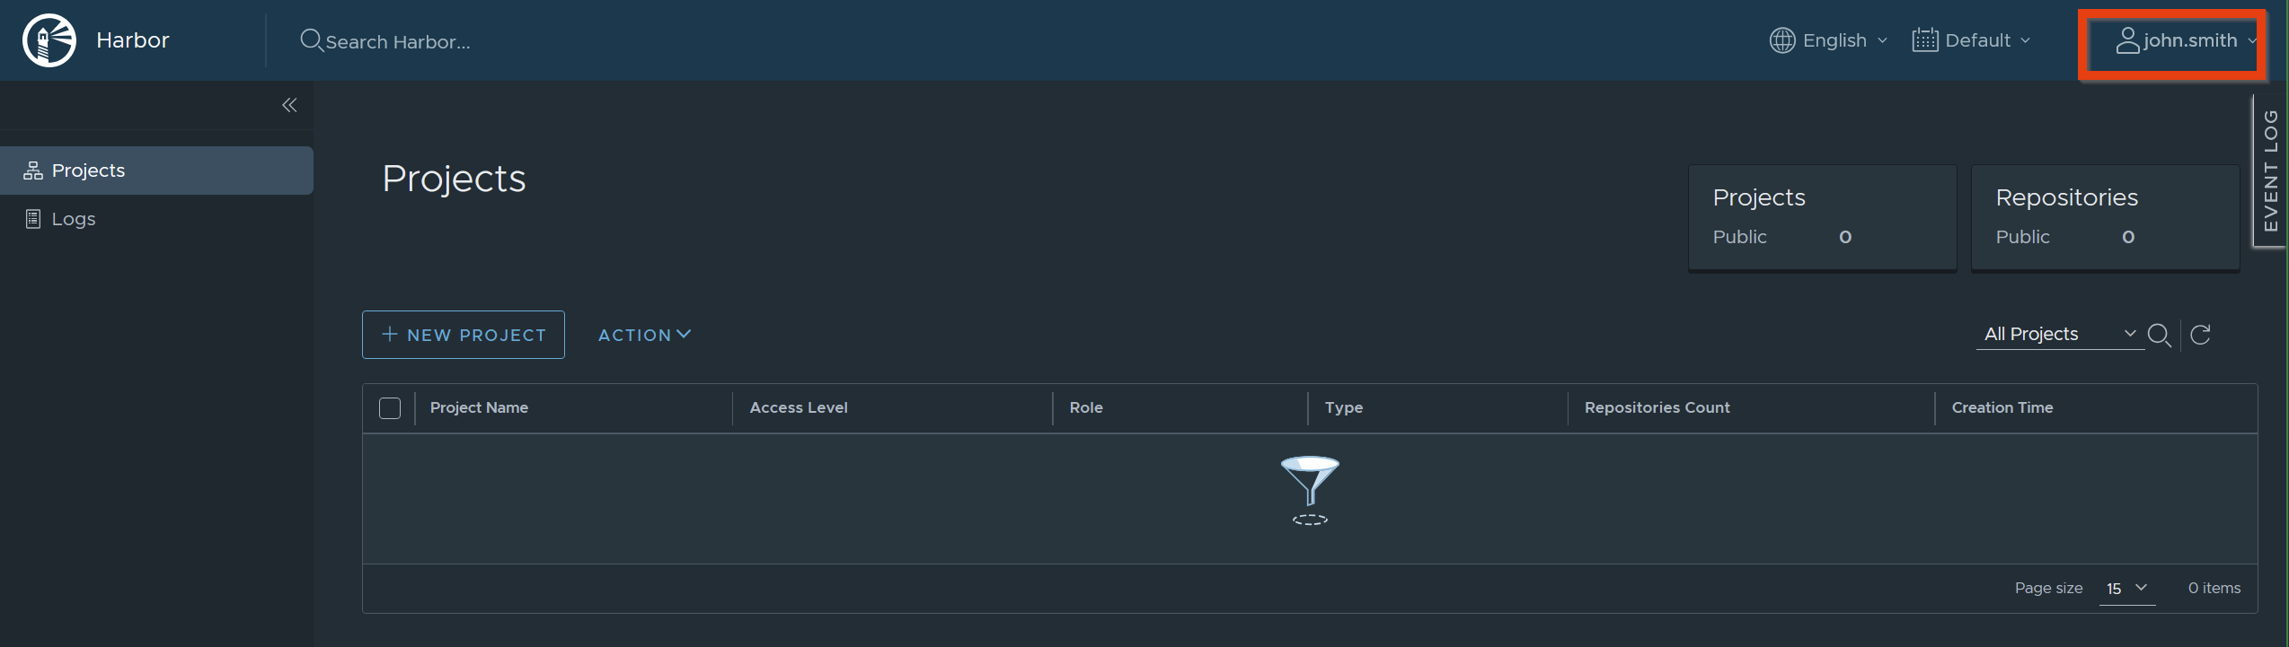Click the Harbor lighthouse logo
The image size is (2289, 647).
[x=49, y=40]
